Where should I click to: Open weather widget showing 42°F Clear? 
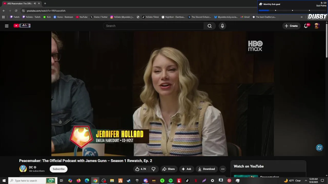pos(292,181)
